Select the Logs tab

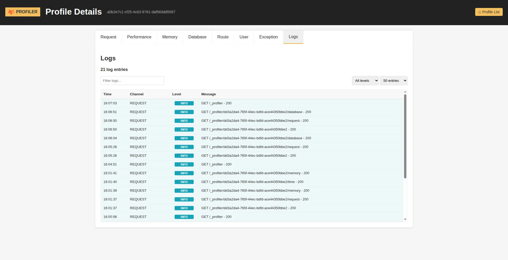293,37
